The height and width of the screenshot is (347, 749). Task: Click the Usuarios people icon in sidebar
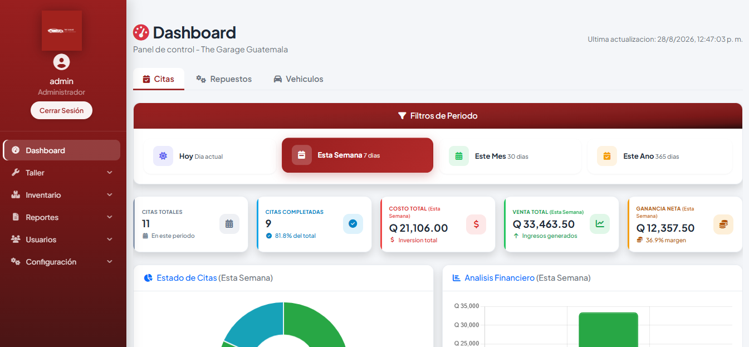16,240
